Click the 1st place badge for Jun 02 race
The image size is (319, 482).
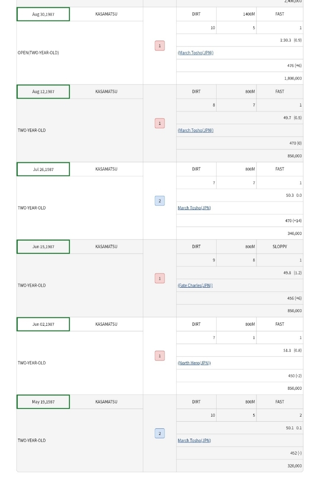160,356
